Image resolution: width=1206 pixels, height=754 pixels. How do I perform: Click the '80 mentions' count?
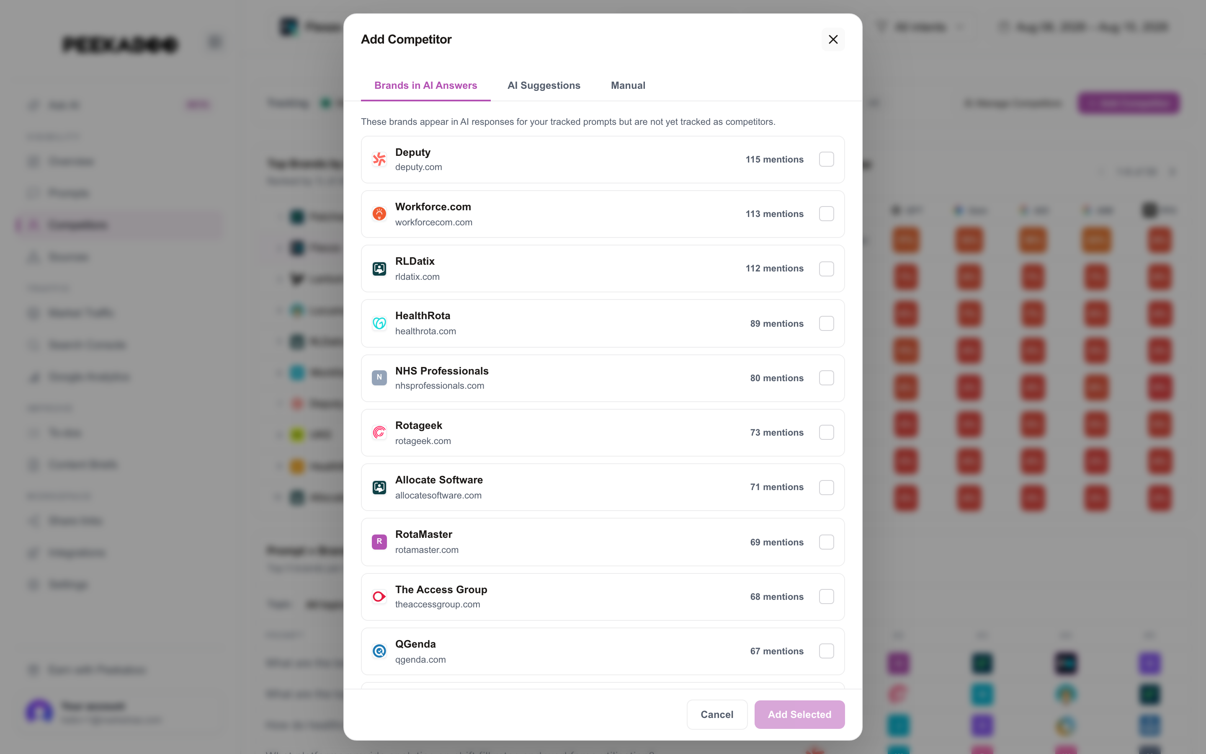(x=777, y=378)
